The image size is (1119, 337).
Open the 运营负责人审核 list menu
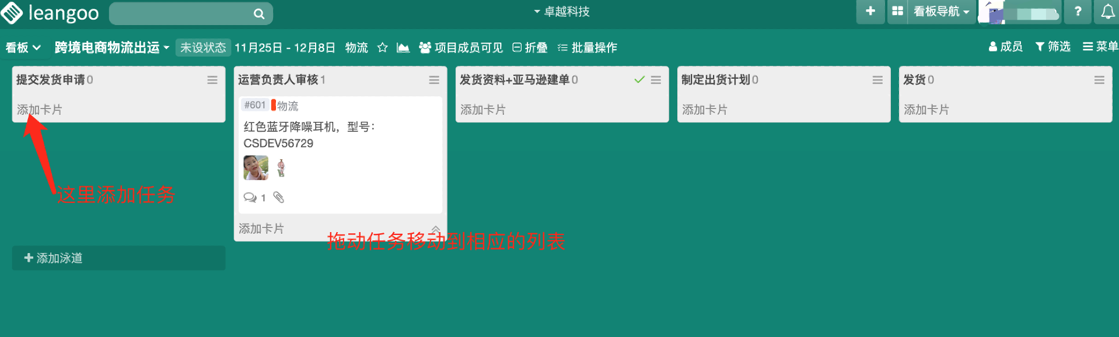click(434, 80)
